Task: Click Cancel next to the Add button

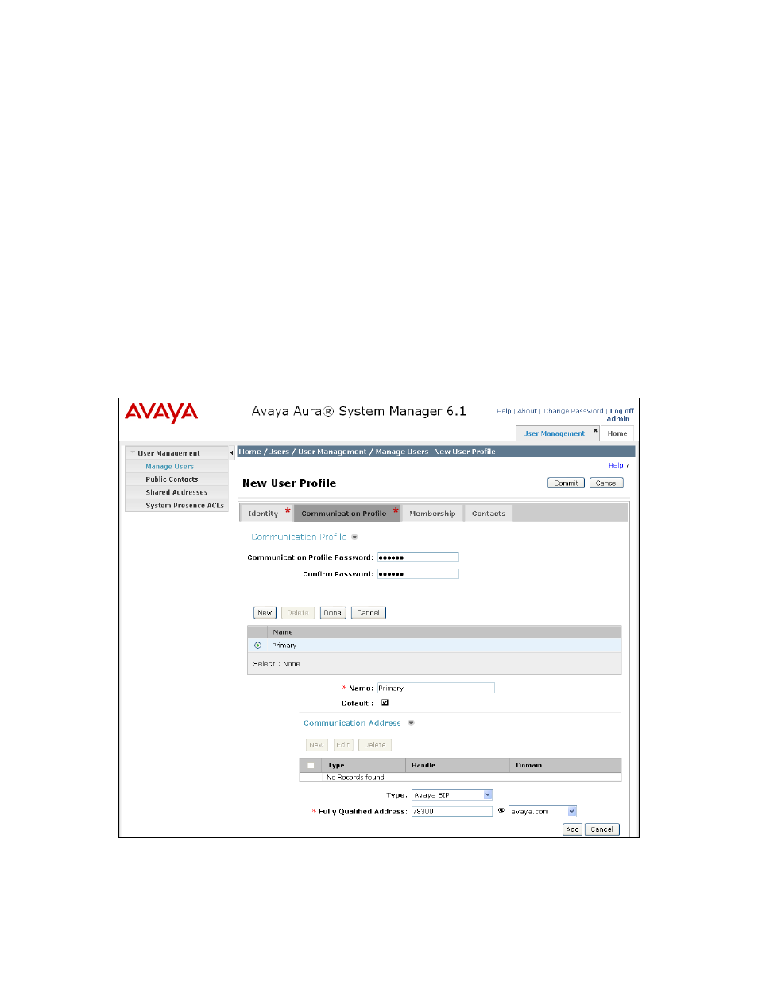Action: click(601, 829)
